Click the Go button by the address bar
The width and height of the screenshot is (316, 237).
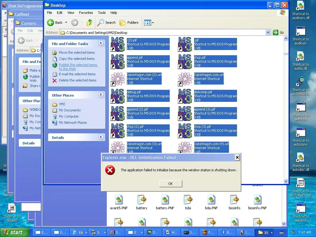278,32
